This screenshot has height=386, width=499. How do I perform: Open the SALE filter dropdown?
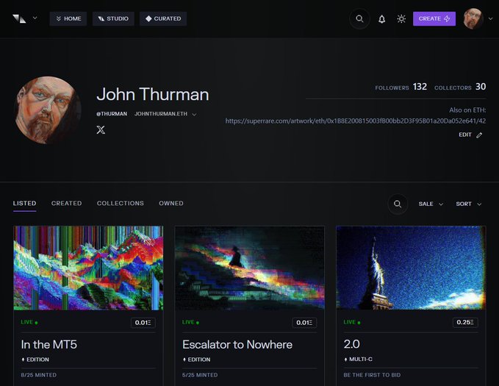click(x=431, y=204)
